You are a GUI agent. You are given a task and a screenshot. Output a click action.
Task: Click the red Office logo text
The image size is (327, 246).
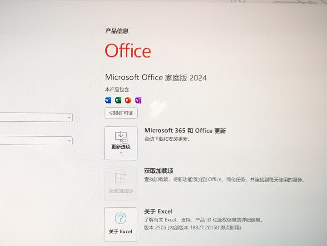128,50
